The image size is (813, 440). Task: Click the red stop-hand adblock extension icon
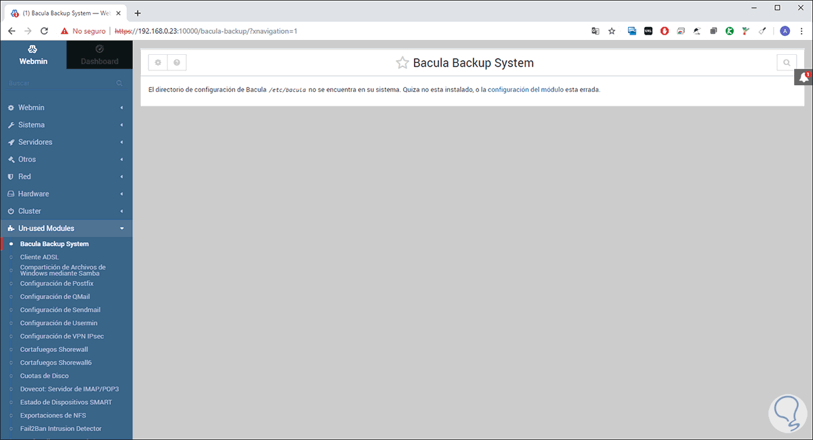(x=665, y=30)
